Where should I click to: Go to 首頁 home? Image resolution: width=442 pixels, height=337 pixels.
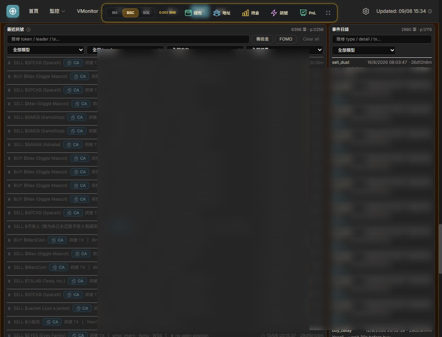pyautogui.click(x=34, y=11)
